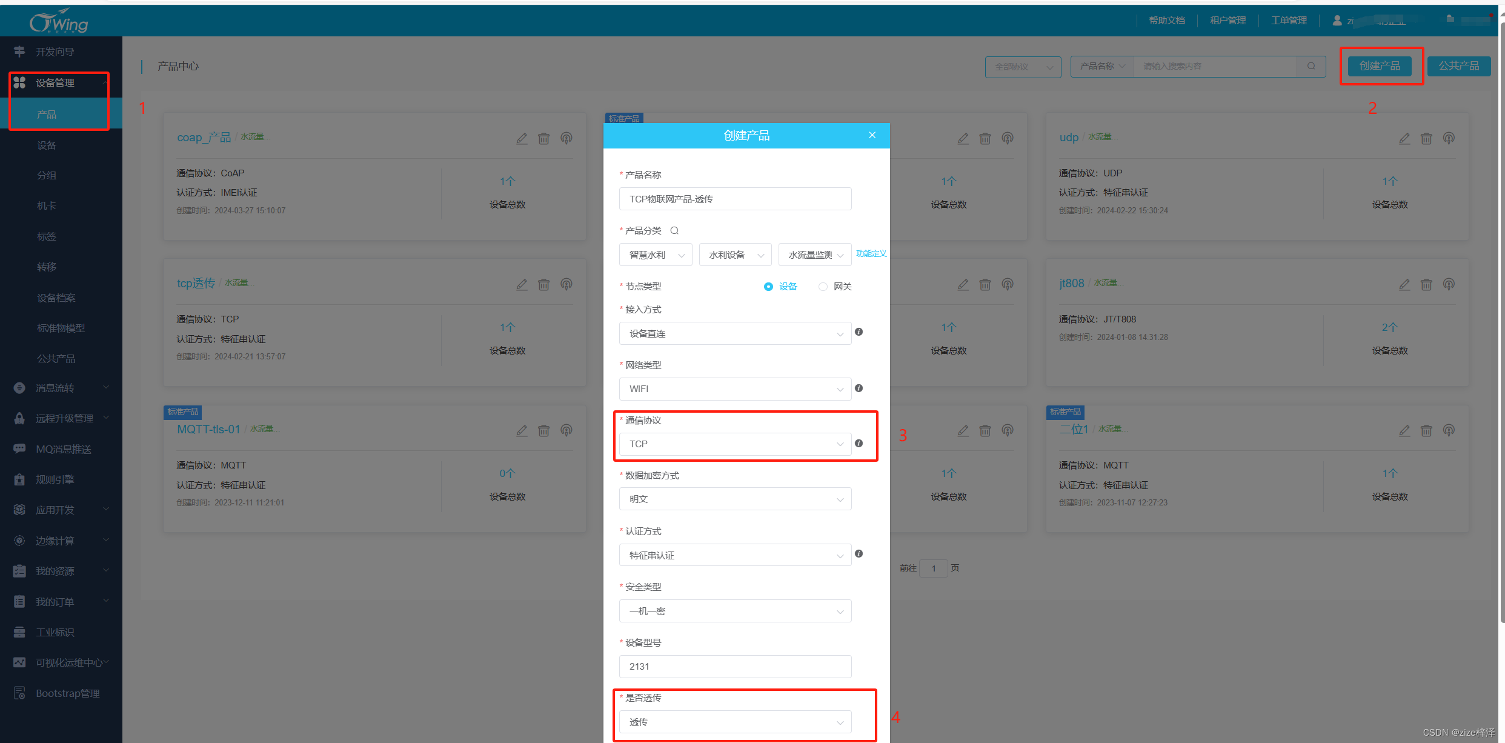Show info tooltip for 接入方式
Viewport: 1505px width, 743px height.
tap(859, 332)
